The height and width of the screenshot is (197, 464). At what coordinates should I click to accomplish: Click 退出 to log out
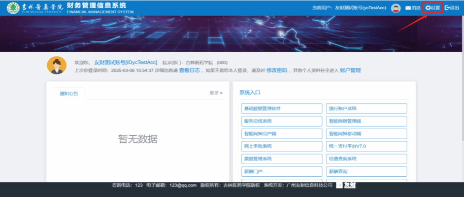[452, 8]
